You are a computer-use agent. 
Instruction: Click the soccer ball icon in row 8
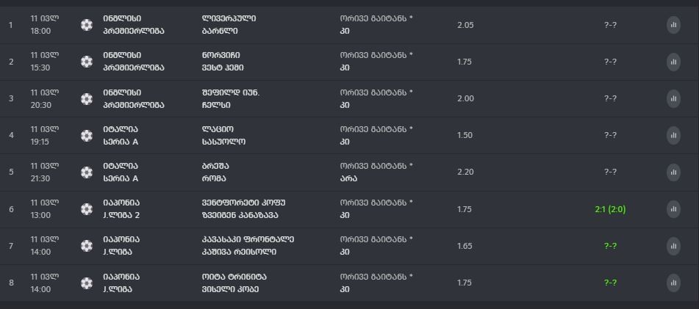pos(87,283)
